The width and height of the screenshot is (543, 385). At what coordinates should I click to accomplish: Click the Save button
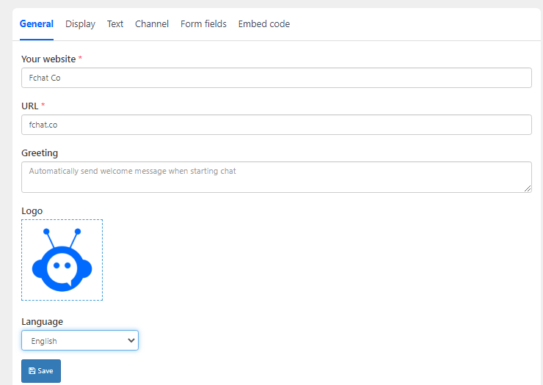tap(41, 371)
